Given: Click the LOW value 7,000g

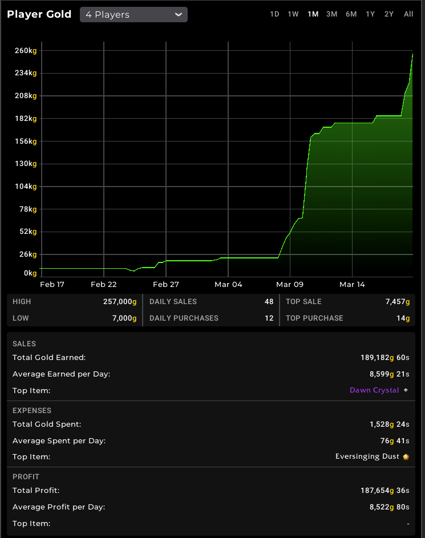Looking at the screenshot, I should pyautogui.click(x=124, y=318).
